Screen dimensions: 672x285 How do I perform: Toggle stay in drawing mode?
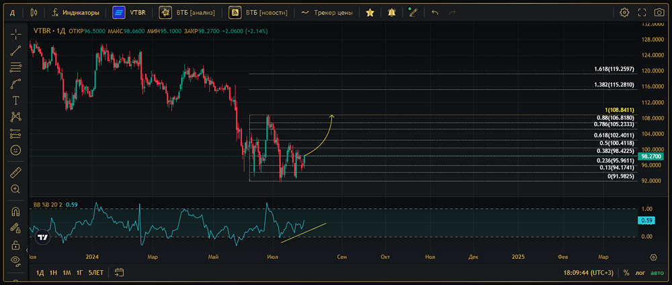pyautogui.click(x=16, y=228)
